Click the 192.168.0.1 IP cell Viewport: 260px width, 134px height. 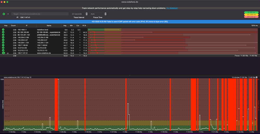pyautogui.click(x=22, y=29)
